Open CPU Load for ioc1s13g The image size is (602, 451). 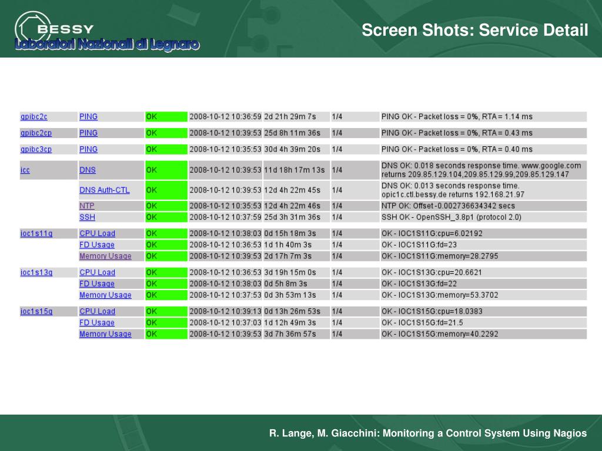click(x=97, y=272)
